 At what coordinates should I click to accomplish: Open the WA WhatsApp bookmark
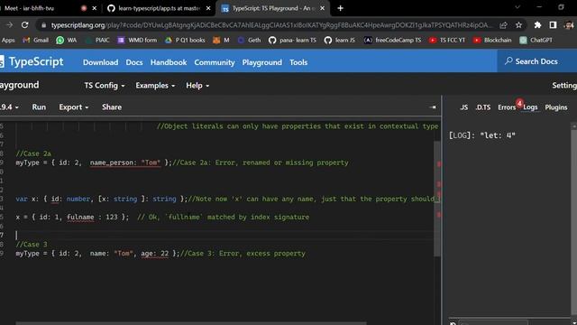[x=67, y=40]
